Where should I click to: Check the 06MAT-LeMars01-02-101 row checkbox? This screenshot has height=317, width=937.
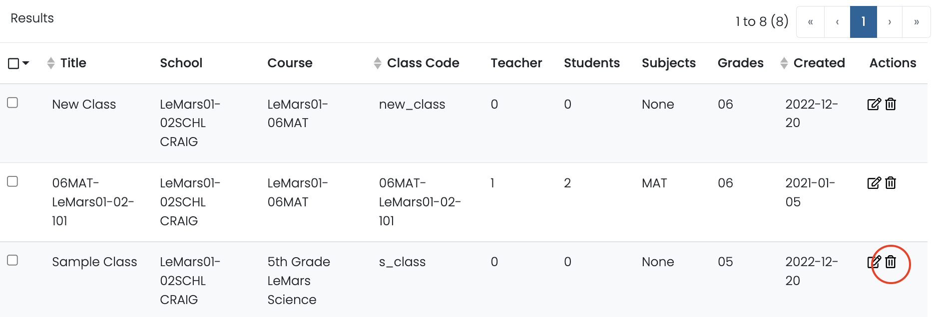(x=12, y=181)
